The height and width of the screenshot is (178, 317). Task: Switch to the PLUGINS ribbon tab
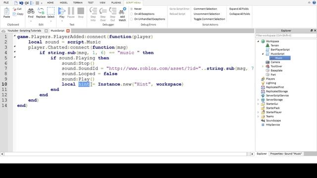(116, 2)
